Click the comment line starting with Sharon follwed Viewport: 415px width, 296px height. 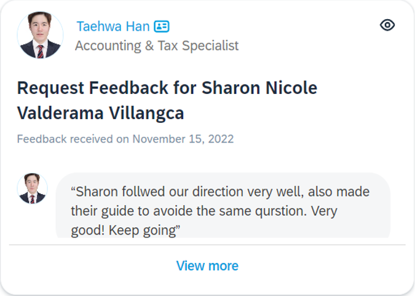tap(220, 192)
